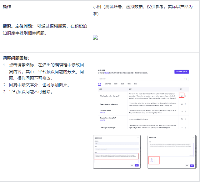
Task: Delete the 'I didn't get my free gift' row
Action: tap(185, 128)
